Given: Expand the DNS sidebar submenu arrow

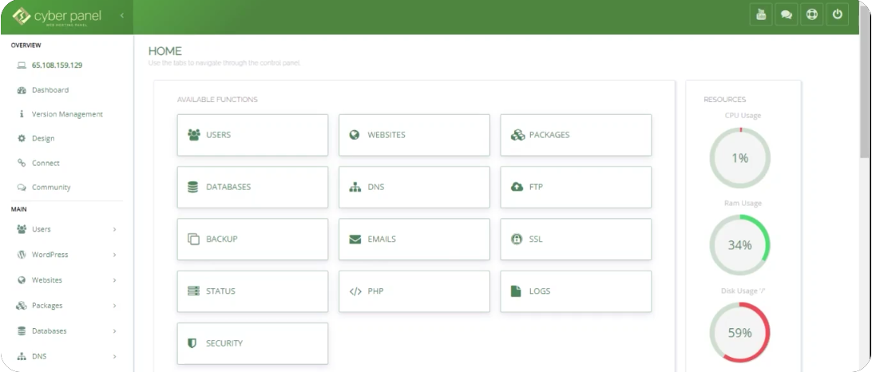Looking at the screenshot, I should (x=114, y=356).
